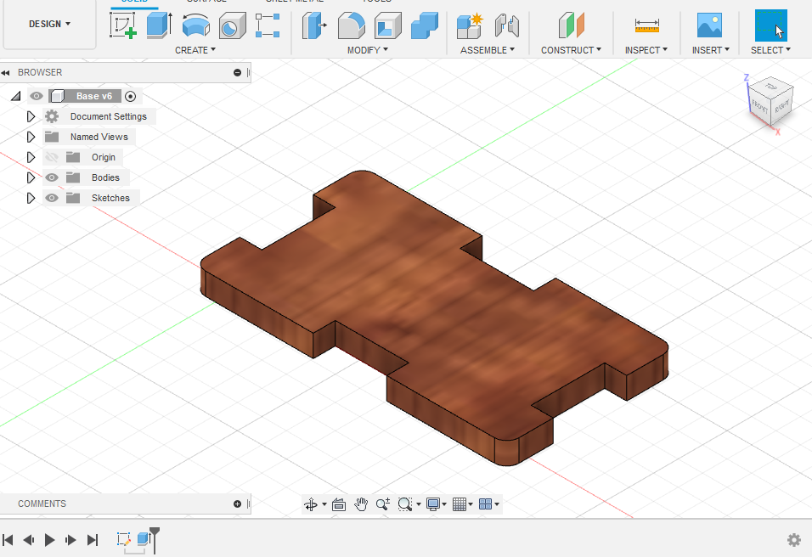Select the extrude feature in timeline
Viewport: 812px width, 557px height.
tap(144, 539)
